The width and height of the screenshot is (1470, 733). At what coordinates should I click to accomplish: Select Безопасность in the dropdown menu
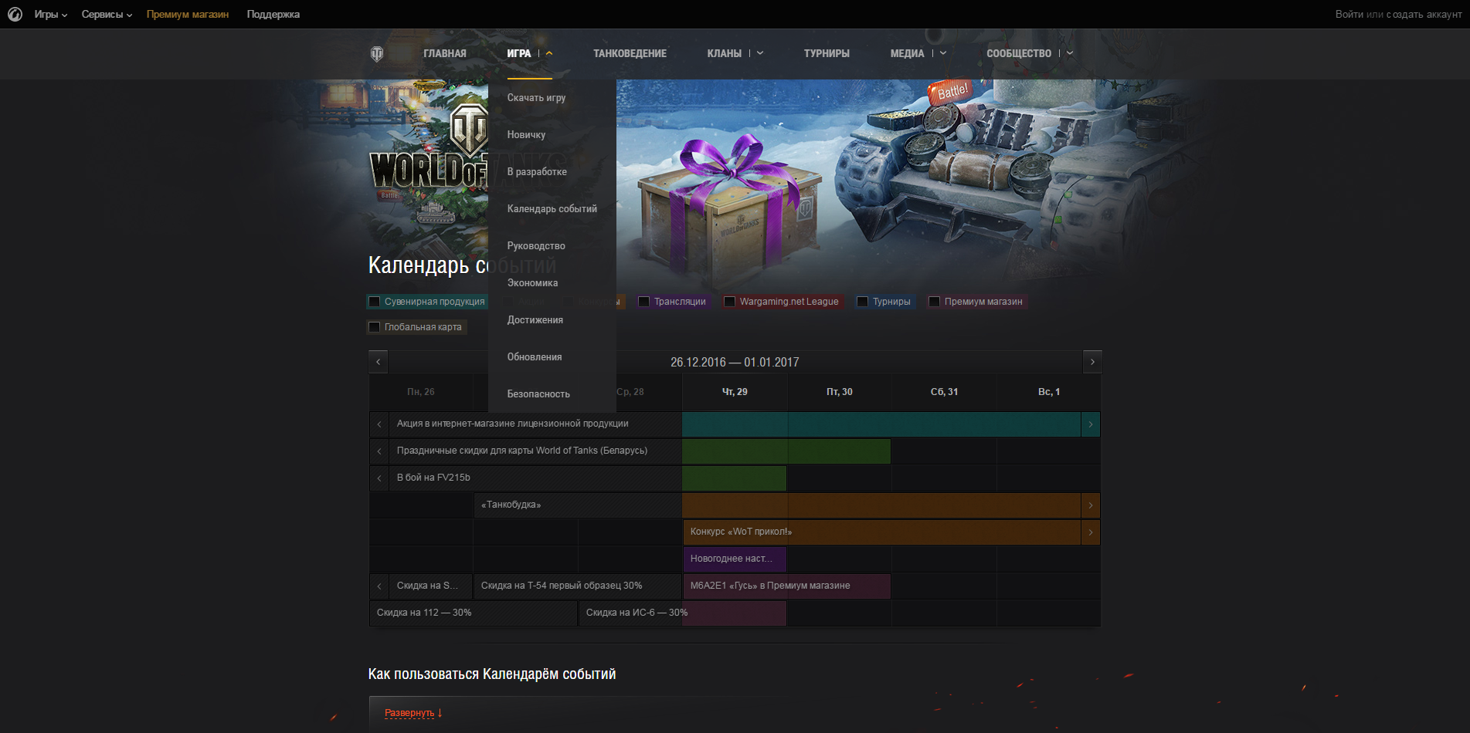click(x=538, y=394)
